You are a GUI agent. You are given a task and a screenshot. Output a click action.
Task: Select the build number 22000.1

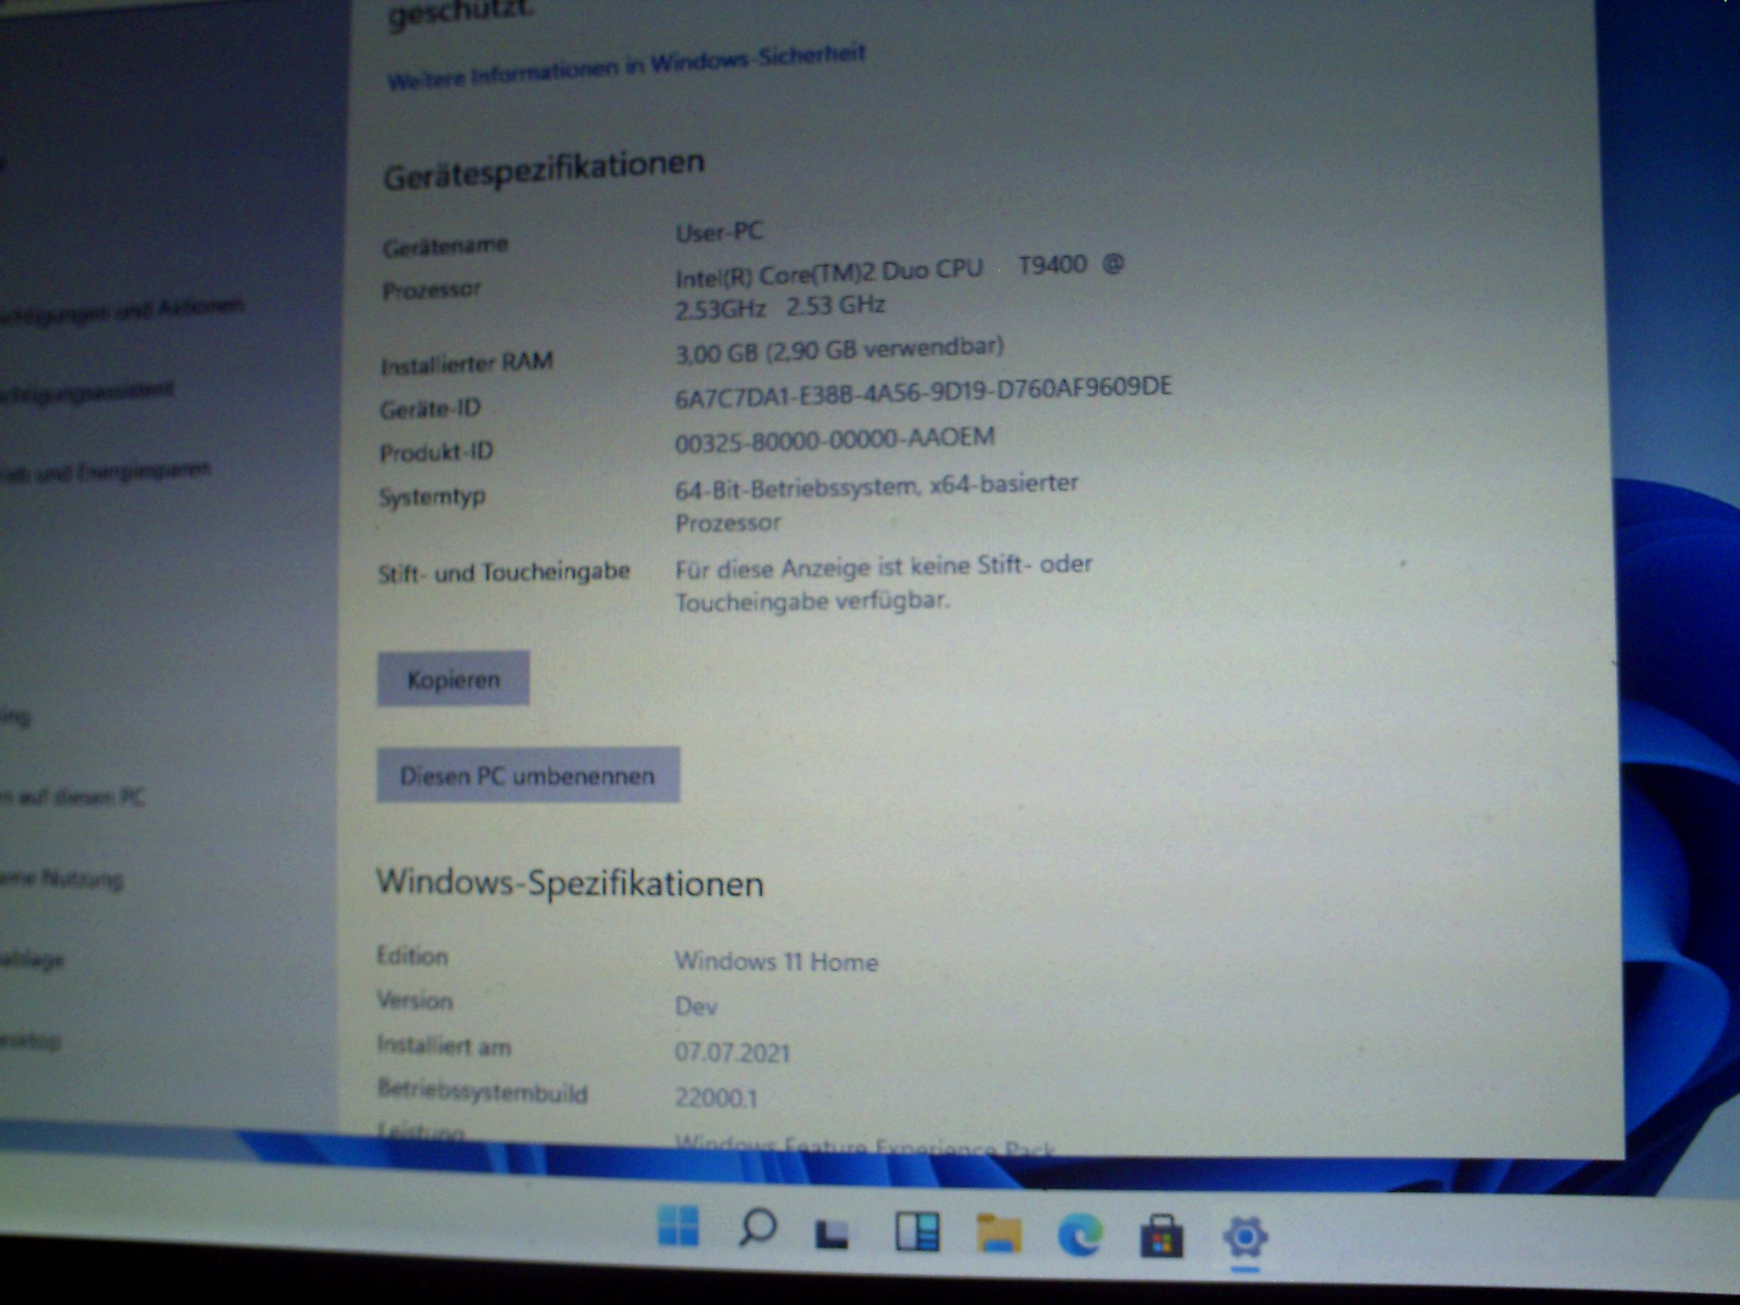(715, 1097)
